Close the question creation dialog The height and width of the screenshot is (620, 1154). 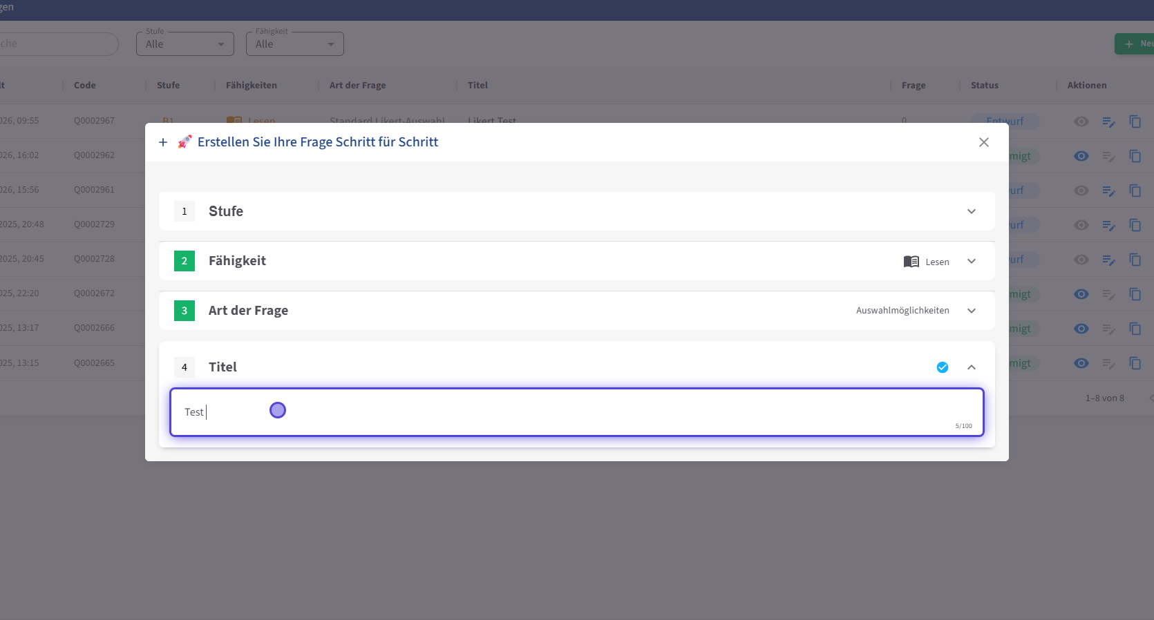[983, 142]
